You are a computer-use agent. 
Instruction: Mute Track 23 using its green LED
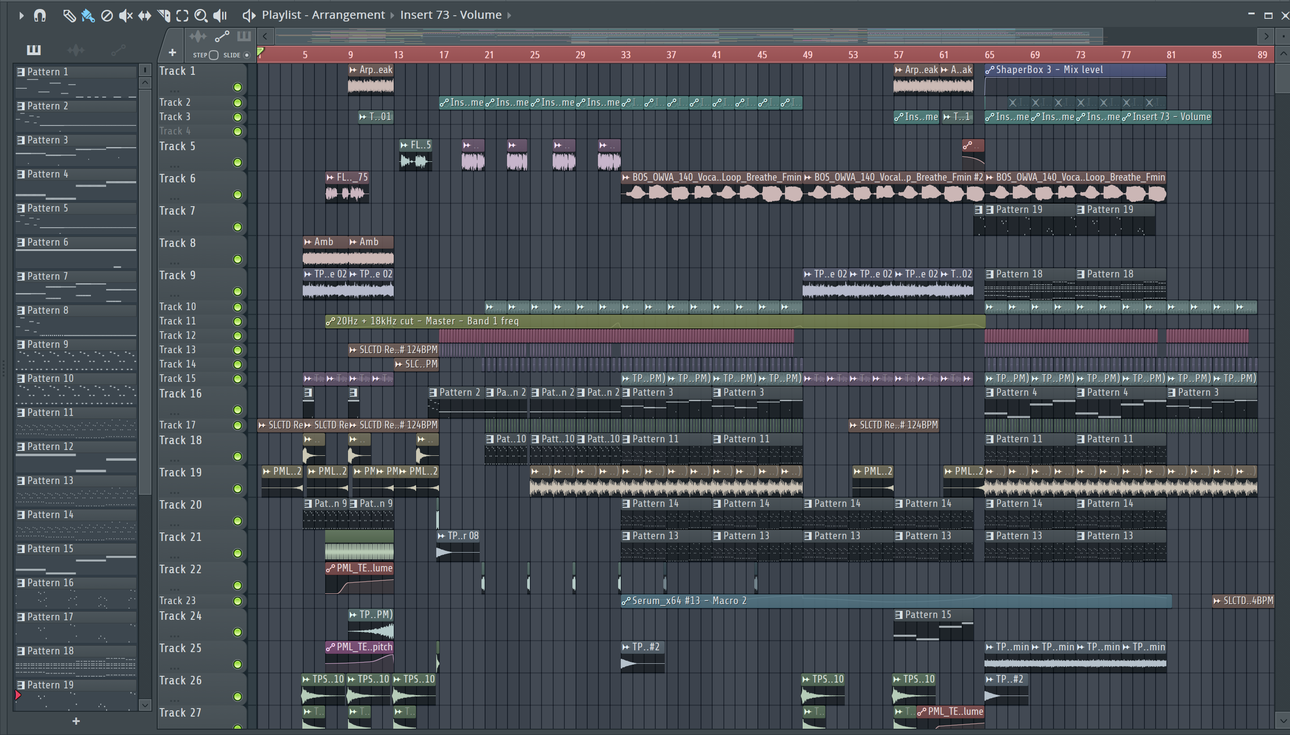[x=237, y=601]
